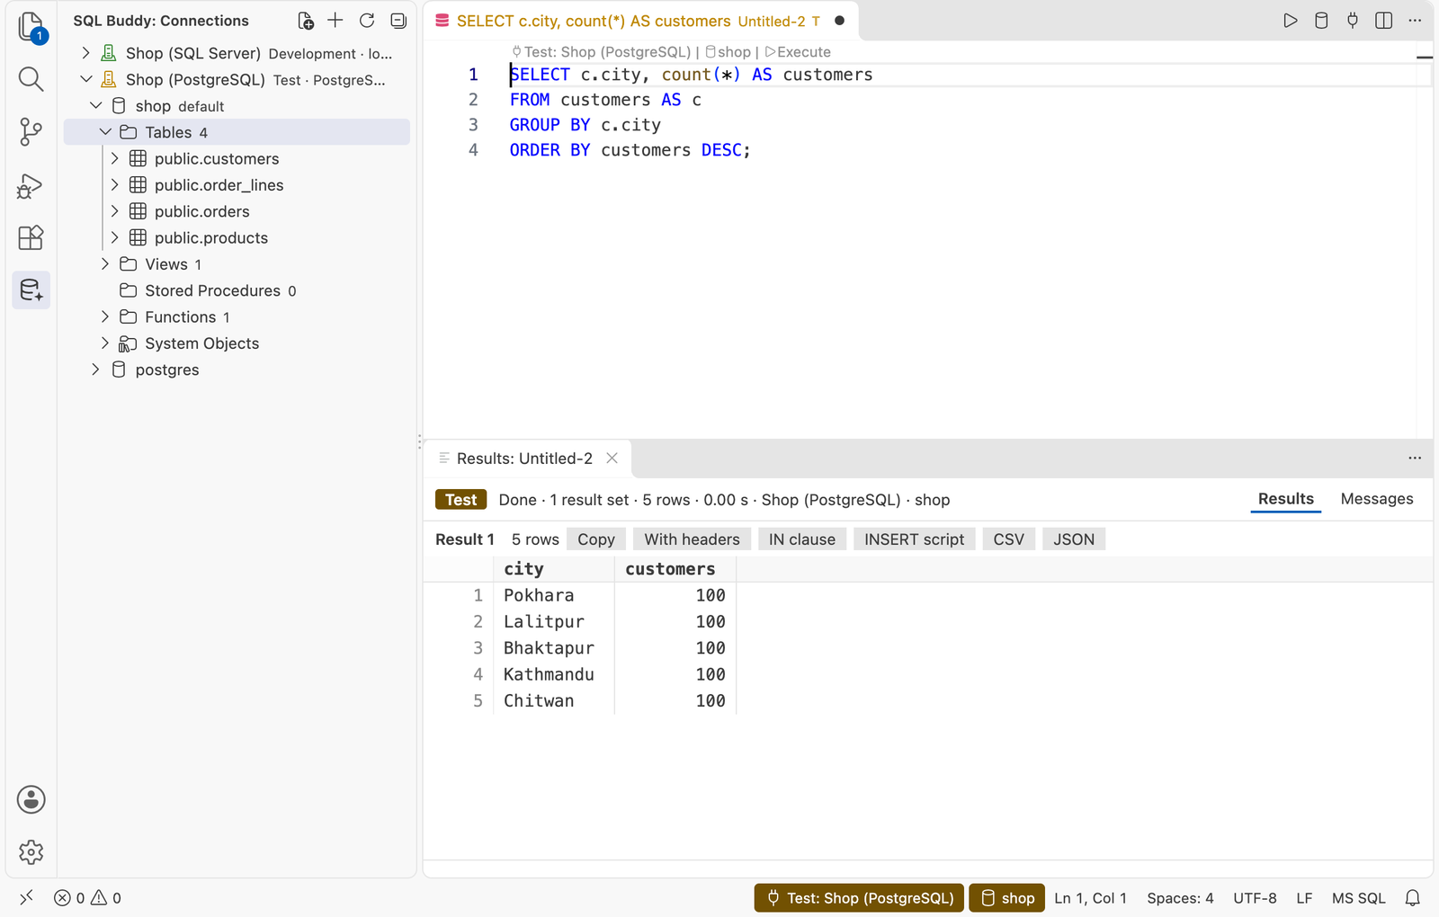Image resolution: width=1439 pixels, height=917 pixels.
Task: Expand the Functions folder
Action: click(x=105, y=316)
